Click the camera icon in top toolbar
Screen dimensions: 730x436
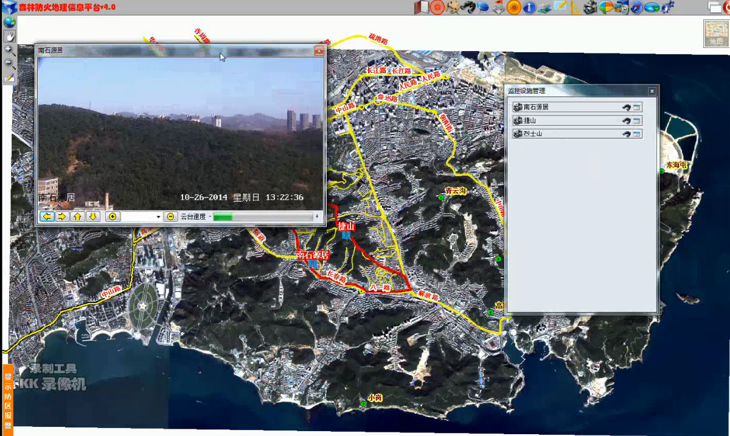click(590, 7)
